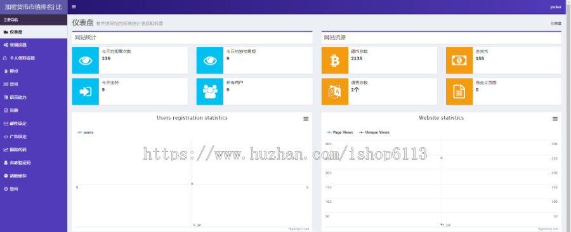This screenshot has width=571, height=232.
Task: Click the orange translate tile beside 2个
Action: 334,92
